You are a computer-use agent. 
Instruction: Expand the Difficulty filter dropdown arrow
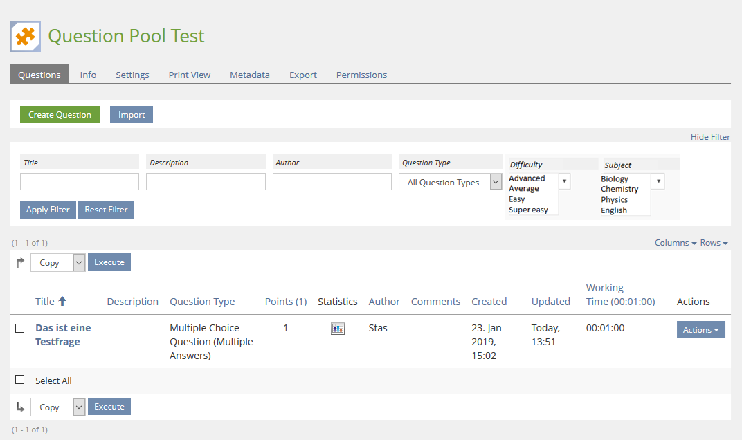564,181
